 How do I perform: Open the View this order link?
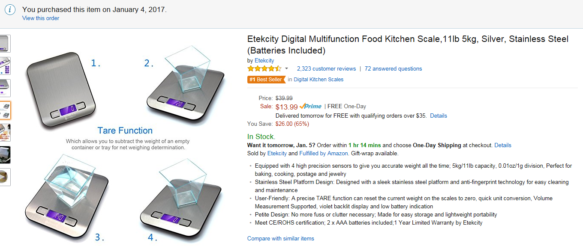[x=41, y=18]
